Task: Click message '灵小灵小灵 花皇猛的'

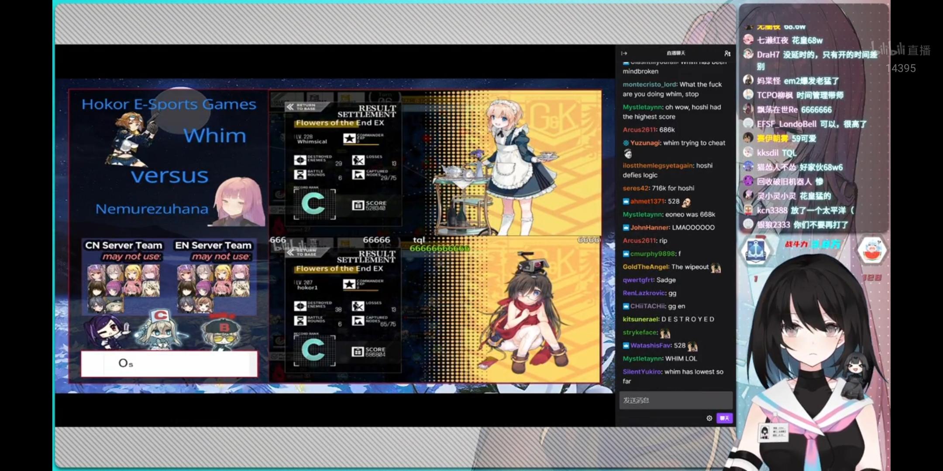Action: pyautogui.click(x=794, y=196)
